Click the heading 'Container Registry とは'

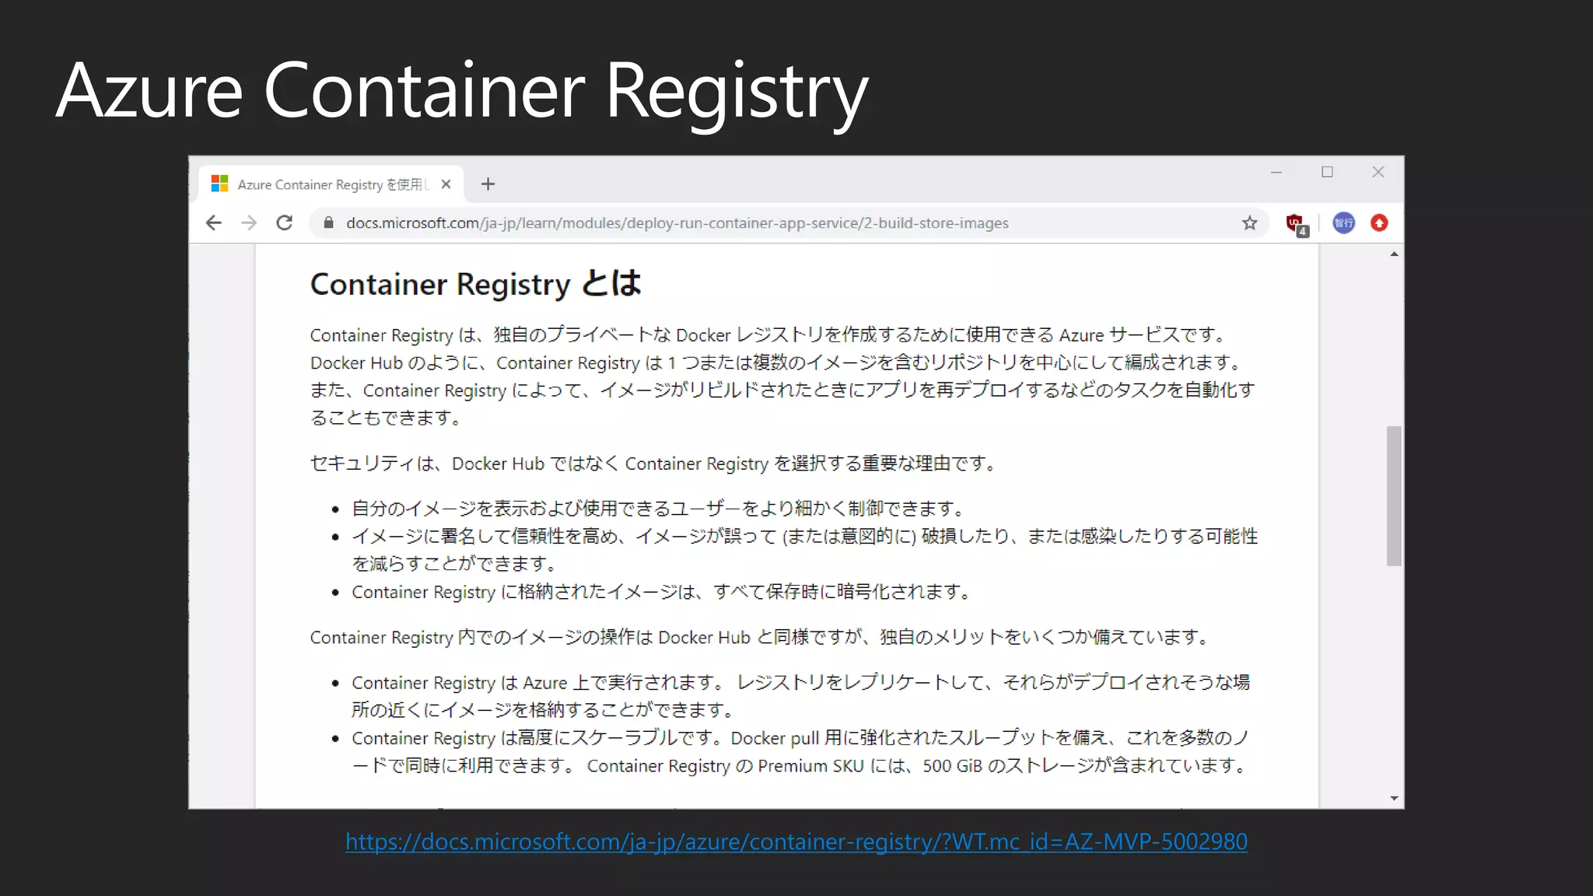476,284
